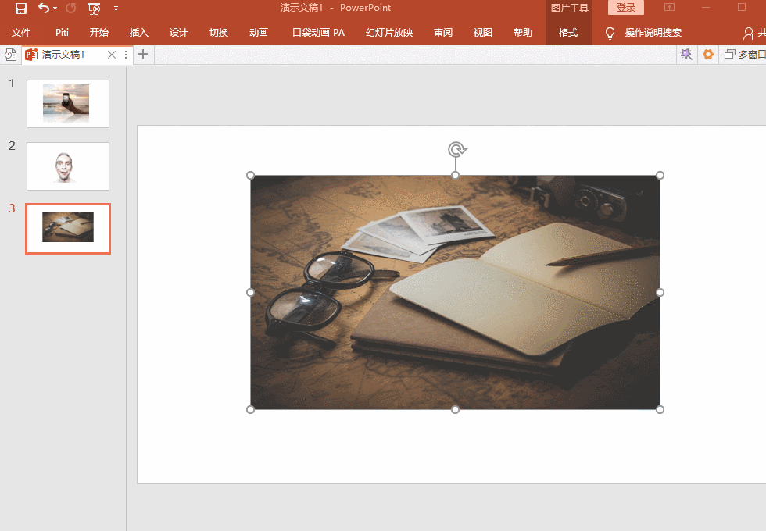
Task: Click the redo icon in the quick access toolbar
Action: click(x=71, y=9)
